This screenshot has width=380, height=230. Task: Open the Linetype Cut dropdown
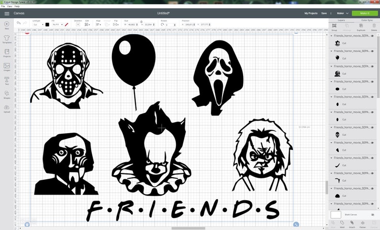coord(38,25)
